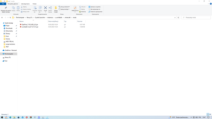This screenshot has width=212, height=119.
Task: Open the Otwórz dropdown in ribbon
Action: [83, 7]
